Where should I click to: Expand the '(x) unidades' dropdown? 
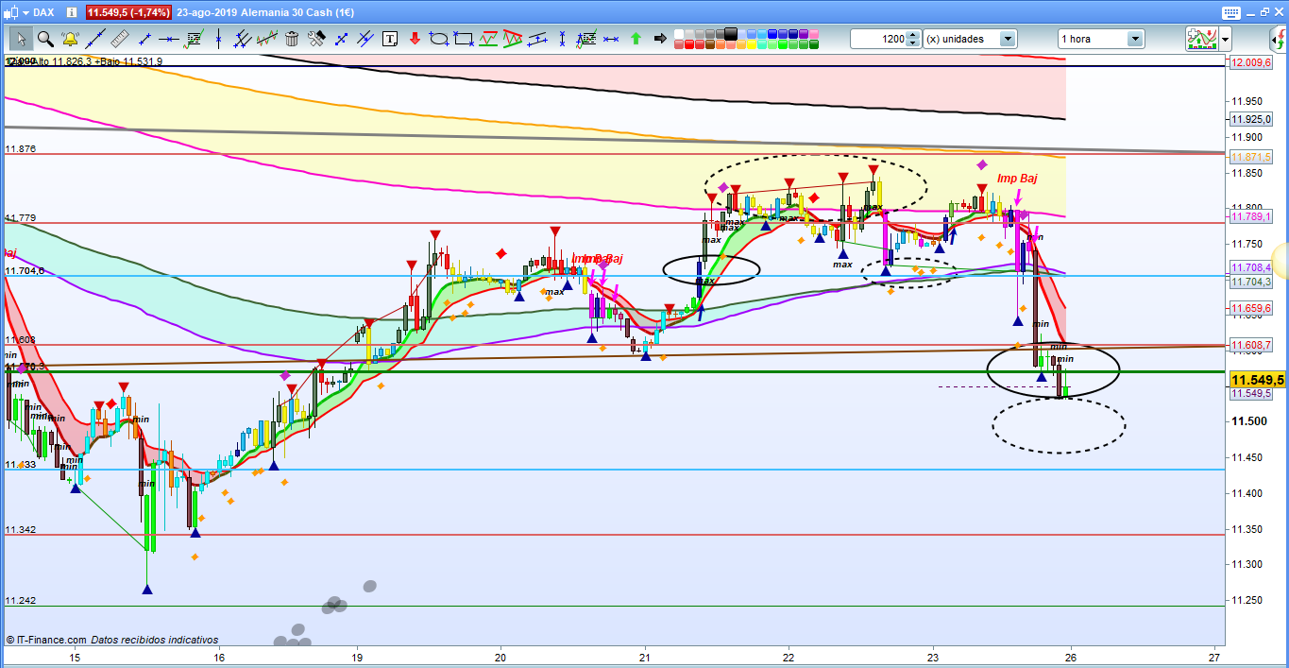coord(1008,39)
